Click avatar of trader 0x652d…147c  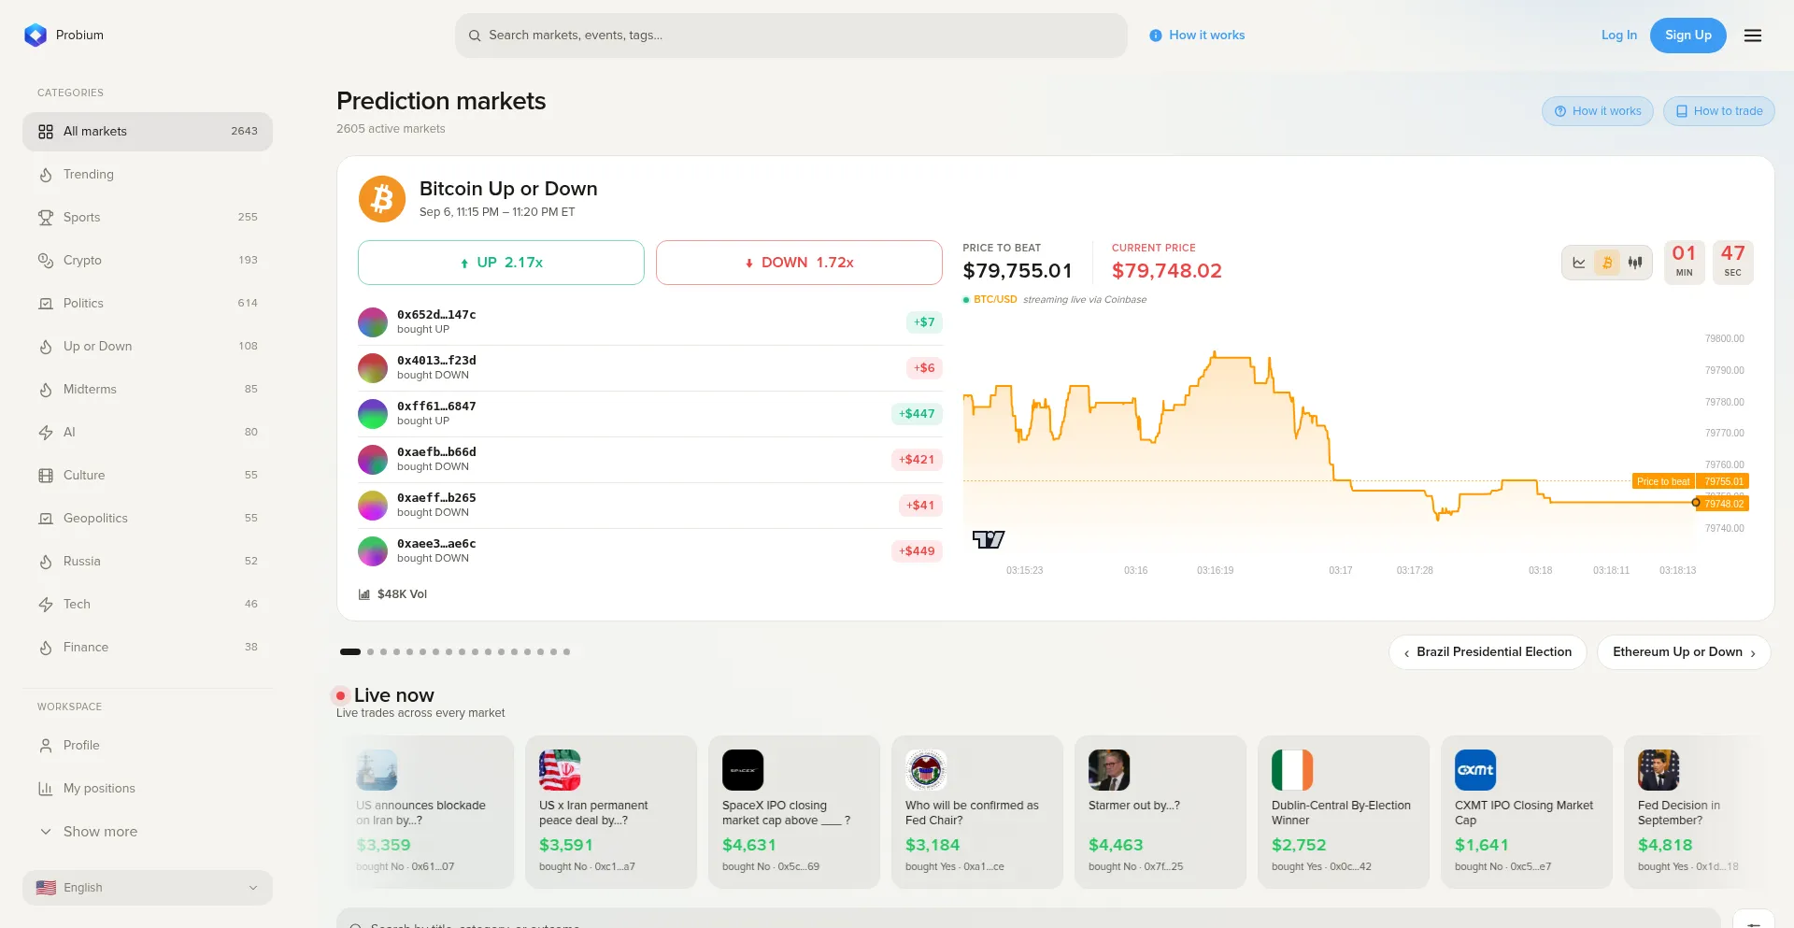click(373, 322)
